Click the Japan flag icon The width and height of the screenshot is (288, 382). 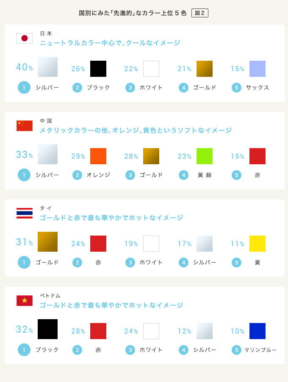tap(25, 38)
